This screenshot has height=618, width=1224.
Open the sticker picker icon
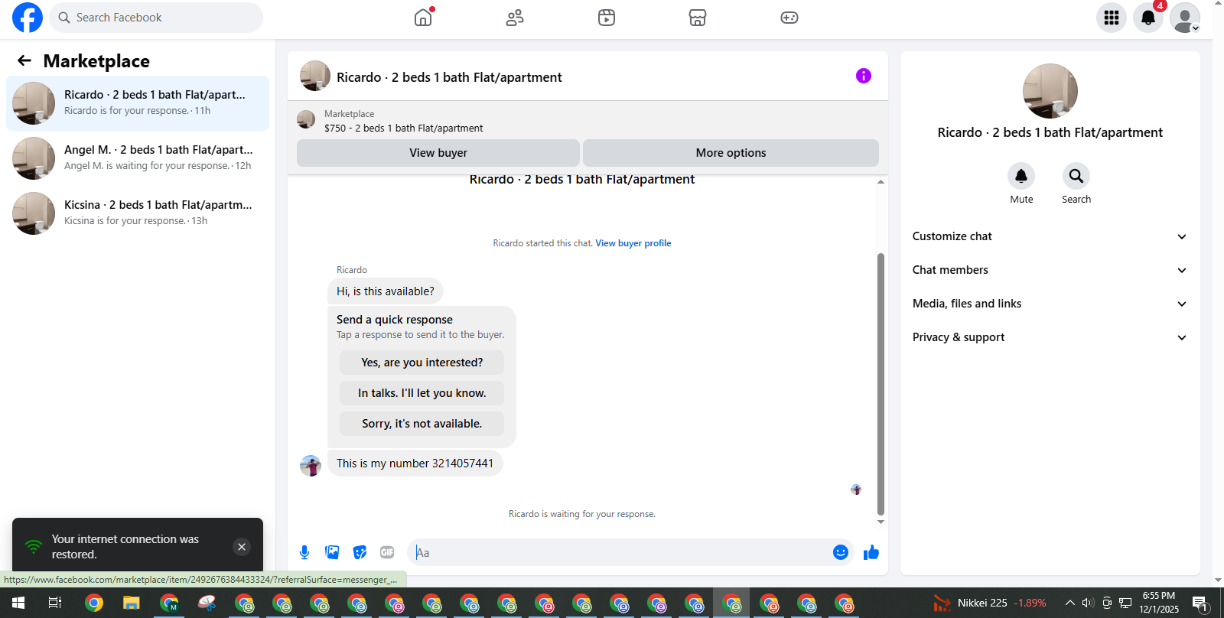click(360, 552)
